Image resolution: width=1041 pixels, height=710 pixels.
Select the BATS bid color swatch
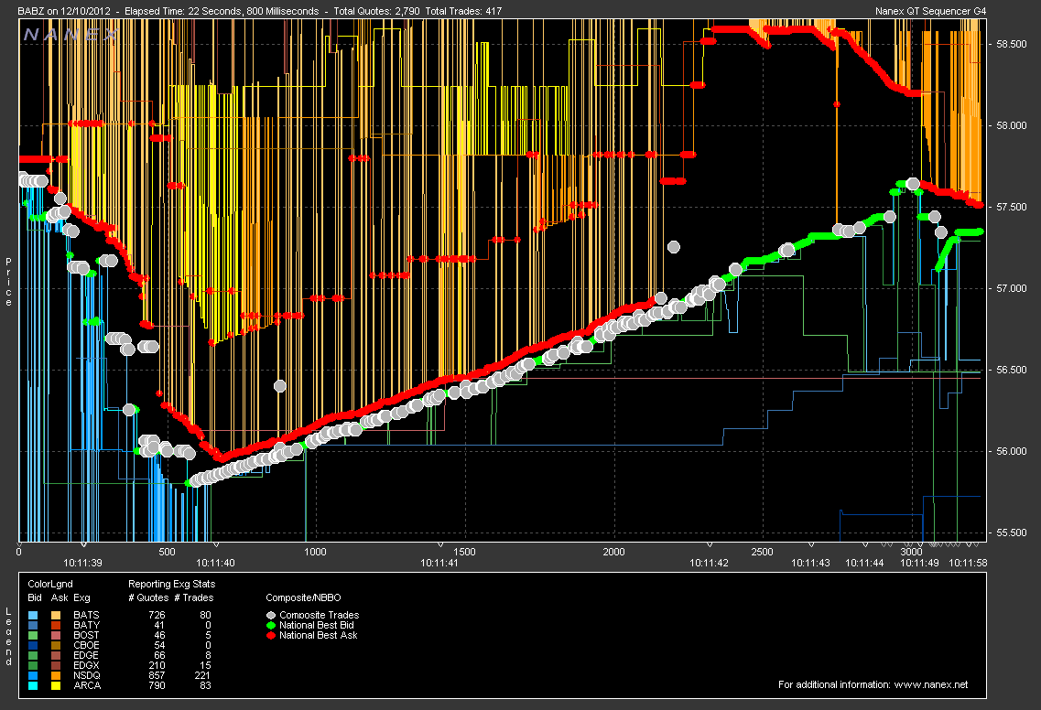33,615
